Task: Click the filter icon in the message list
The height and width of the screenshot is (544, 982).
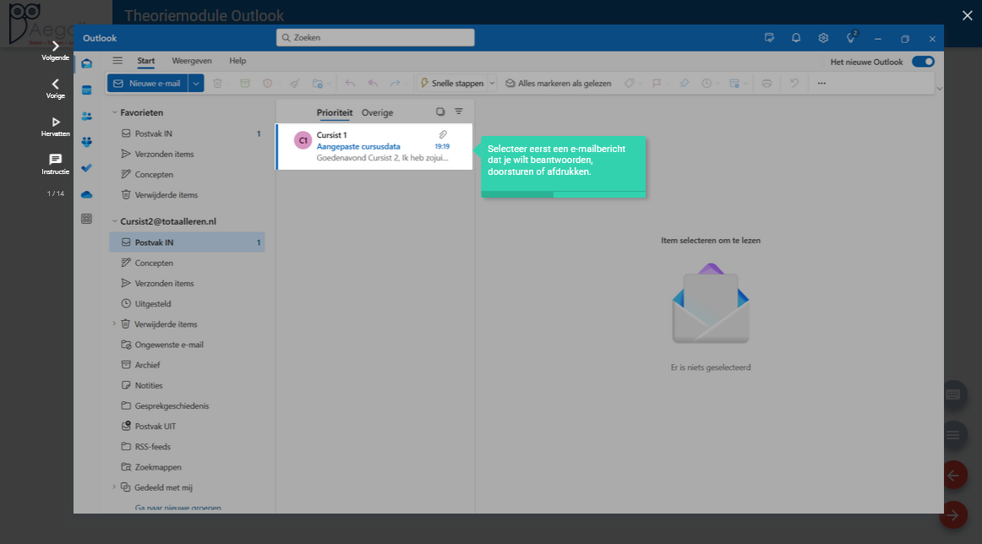Action: (x=459, y=112)
